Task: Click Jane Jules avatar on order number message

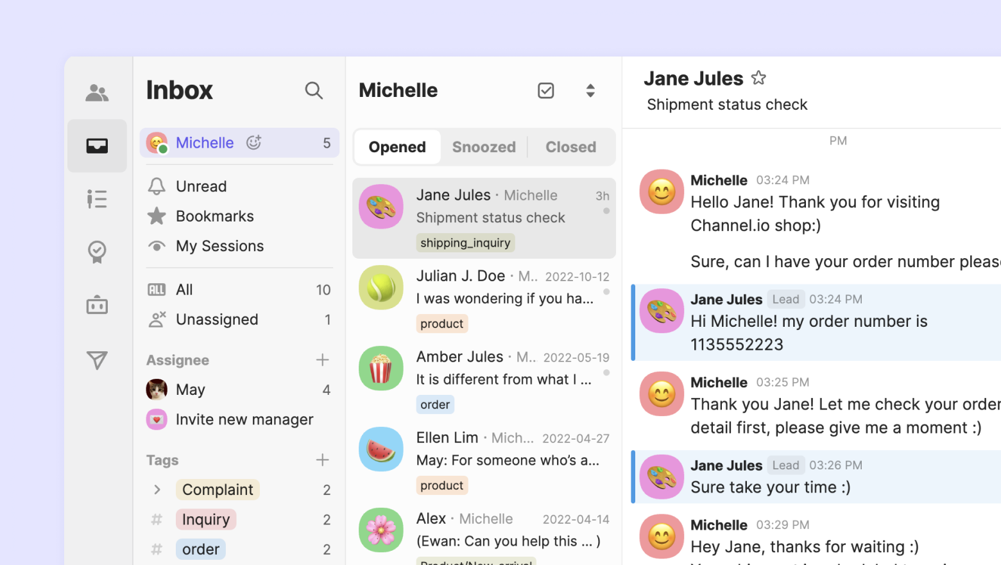Action: [662, 311]
